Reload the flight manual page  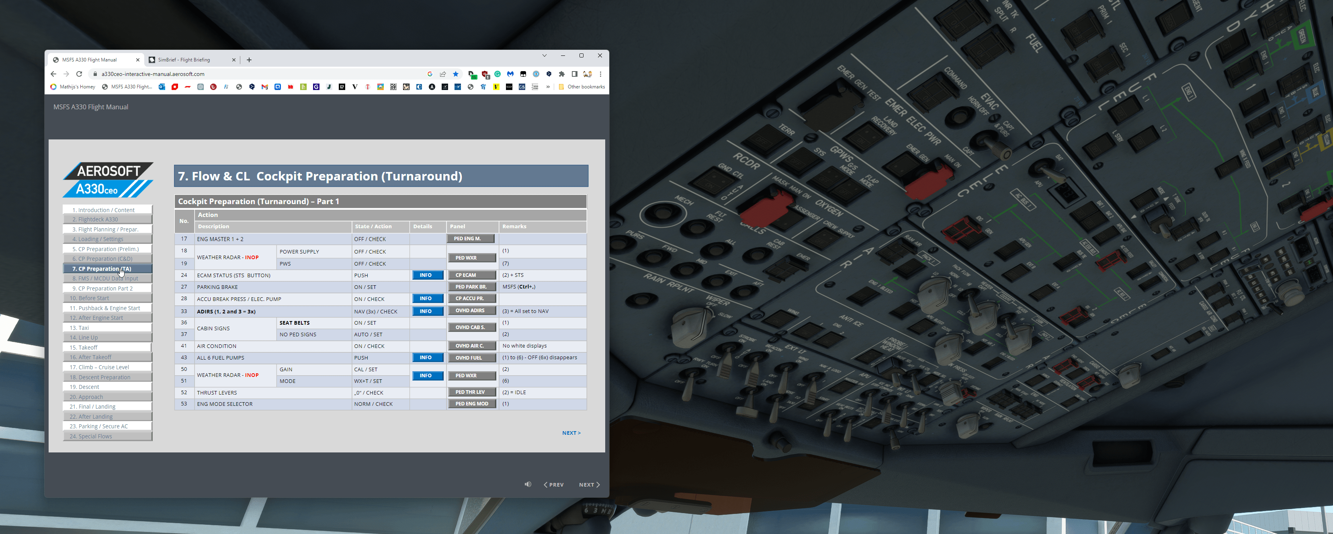tap(79, 74)
